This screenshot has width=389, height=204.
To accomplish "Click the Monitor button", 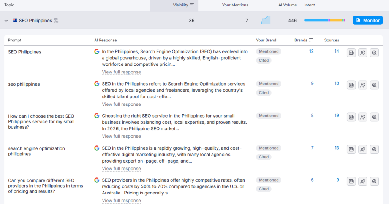I will coord(368,21).
